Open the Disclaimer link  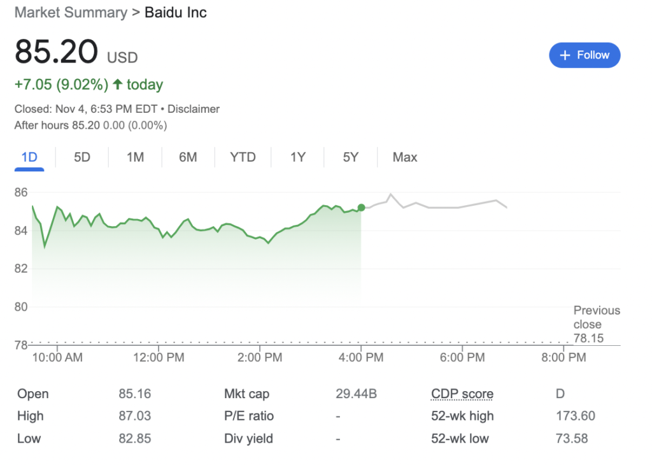coord(194,109)
